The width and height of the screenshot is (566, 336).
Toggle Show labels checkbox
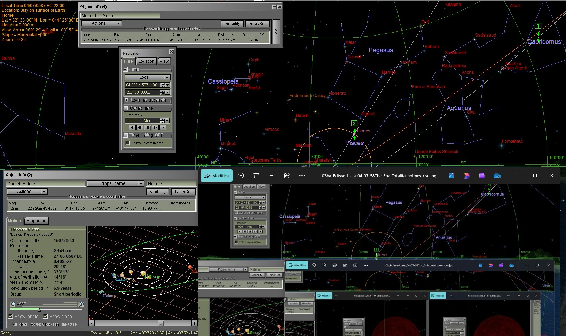pos(11,316)
